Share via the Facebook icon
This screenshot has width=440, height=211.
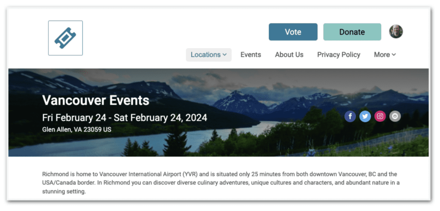pyautogui.click(x=350, y=116)
